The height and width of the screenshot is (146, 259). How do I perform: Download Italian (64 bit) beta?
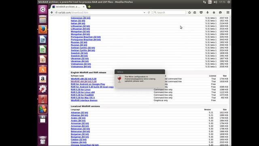click(x=78, y=24)
